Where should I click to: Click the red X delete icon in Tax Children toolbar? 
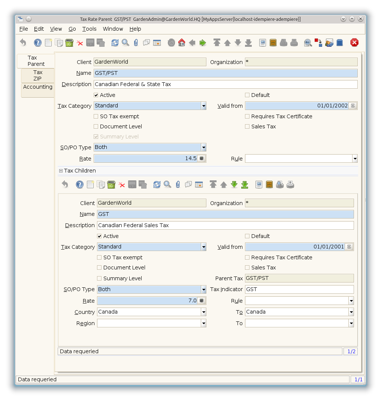122,184
